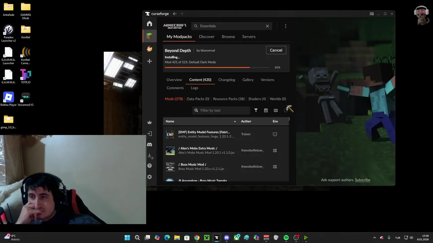Open gimp_3.0_b... desktop folder

click(8, 122)
